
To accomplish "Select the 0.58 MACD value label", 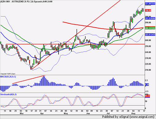I will [147, 85].
